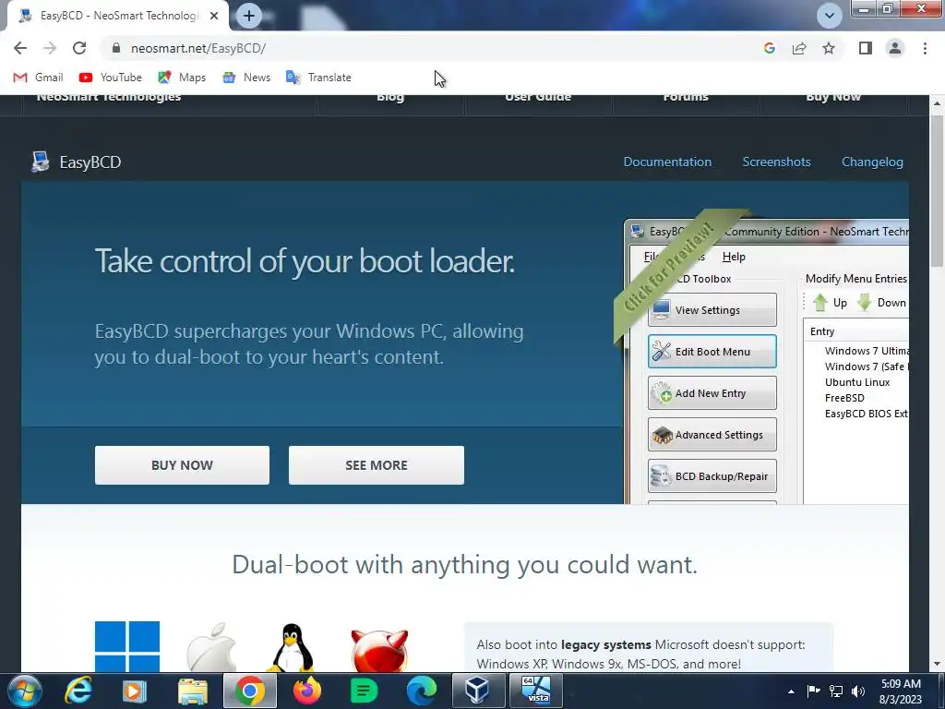Close the EasyBCD browser tab
This screenshot has width=945, height=709.
[214, 16]
